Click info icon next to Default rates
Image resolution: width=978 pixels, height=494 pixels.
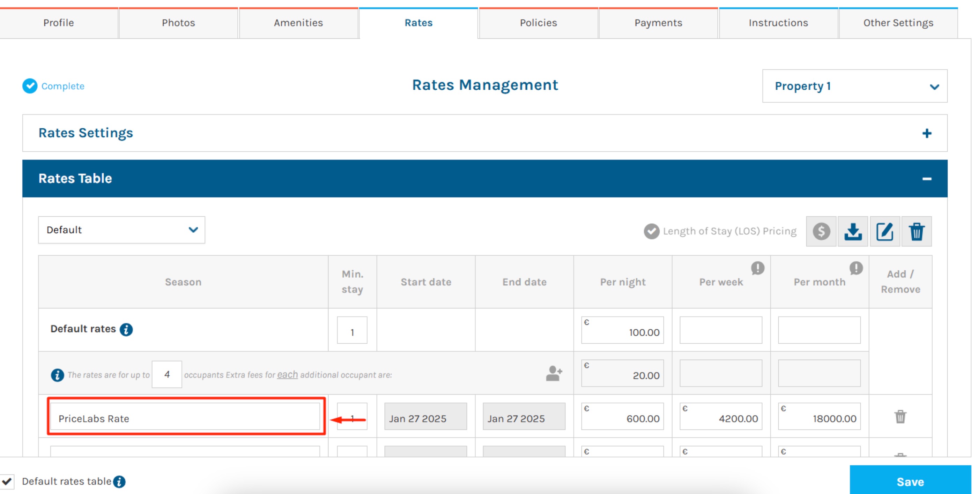126,329
